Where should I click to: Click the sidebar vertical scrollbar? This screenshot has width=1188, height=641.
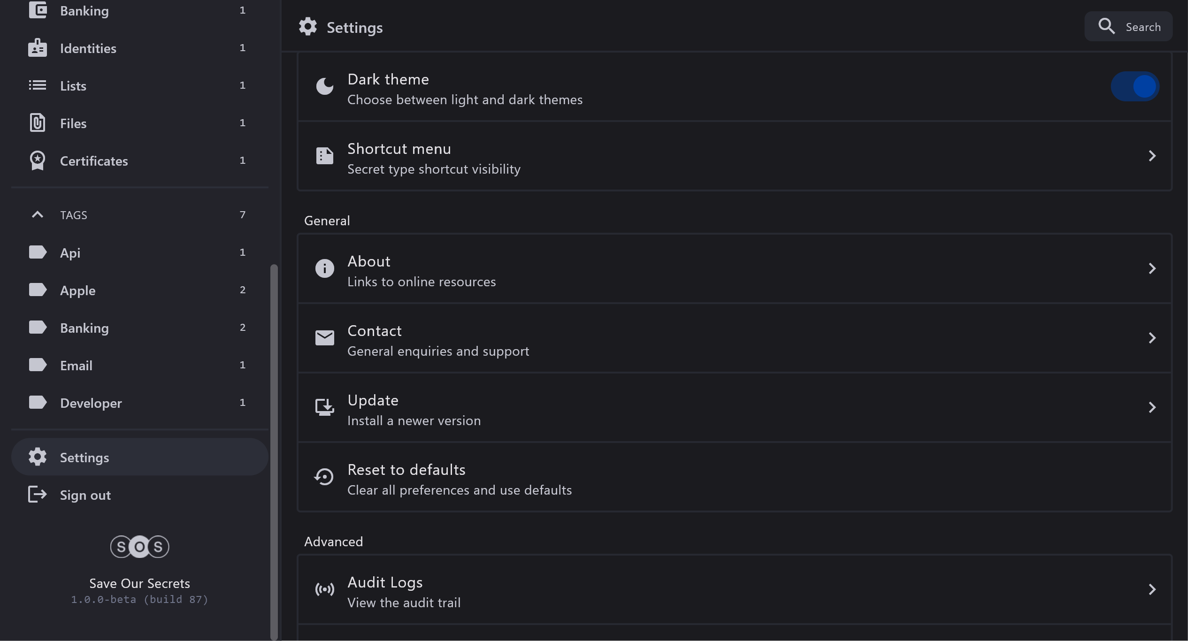(274, 450)
